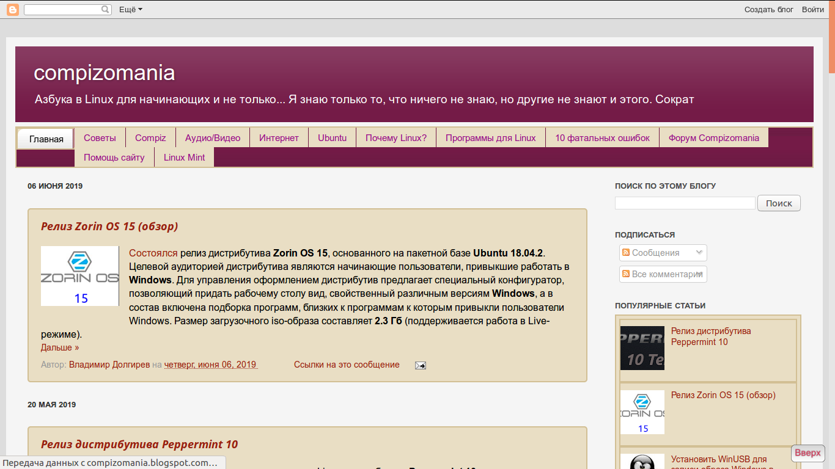Open the Linux Mint menu tab
Screen dimensions: 835x469
point(184,158)
